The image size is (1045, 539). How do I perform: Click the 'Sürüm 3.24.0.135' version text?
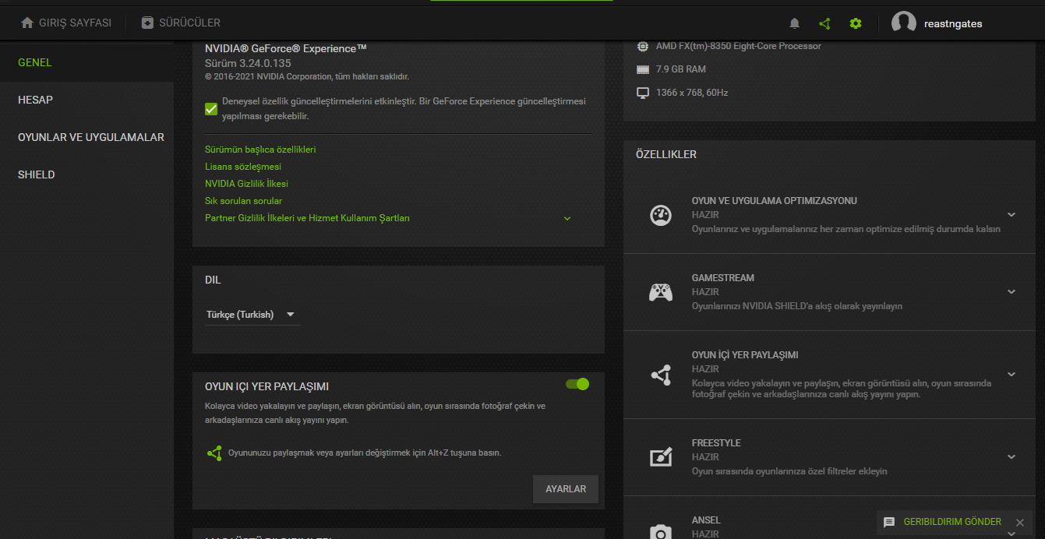point(248,63)
